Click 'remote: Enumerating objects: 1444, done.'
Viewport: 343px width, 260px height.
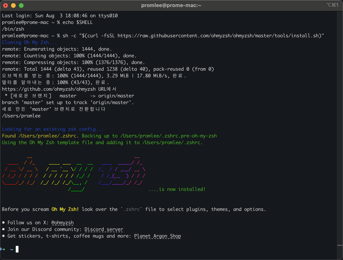pos(57,49)
